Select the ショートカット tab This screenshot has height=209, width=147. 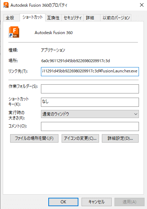33,17
